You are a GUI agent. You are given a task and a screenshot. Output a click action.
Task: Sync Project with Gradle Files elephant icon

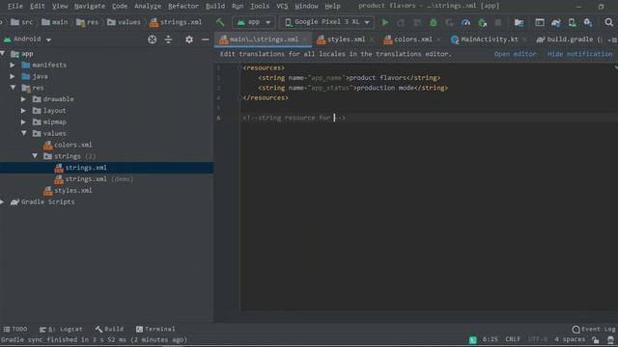[556, 23]
